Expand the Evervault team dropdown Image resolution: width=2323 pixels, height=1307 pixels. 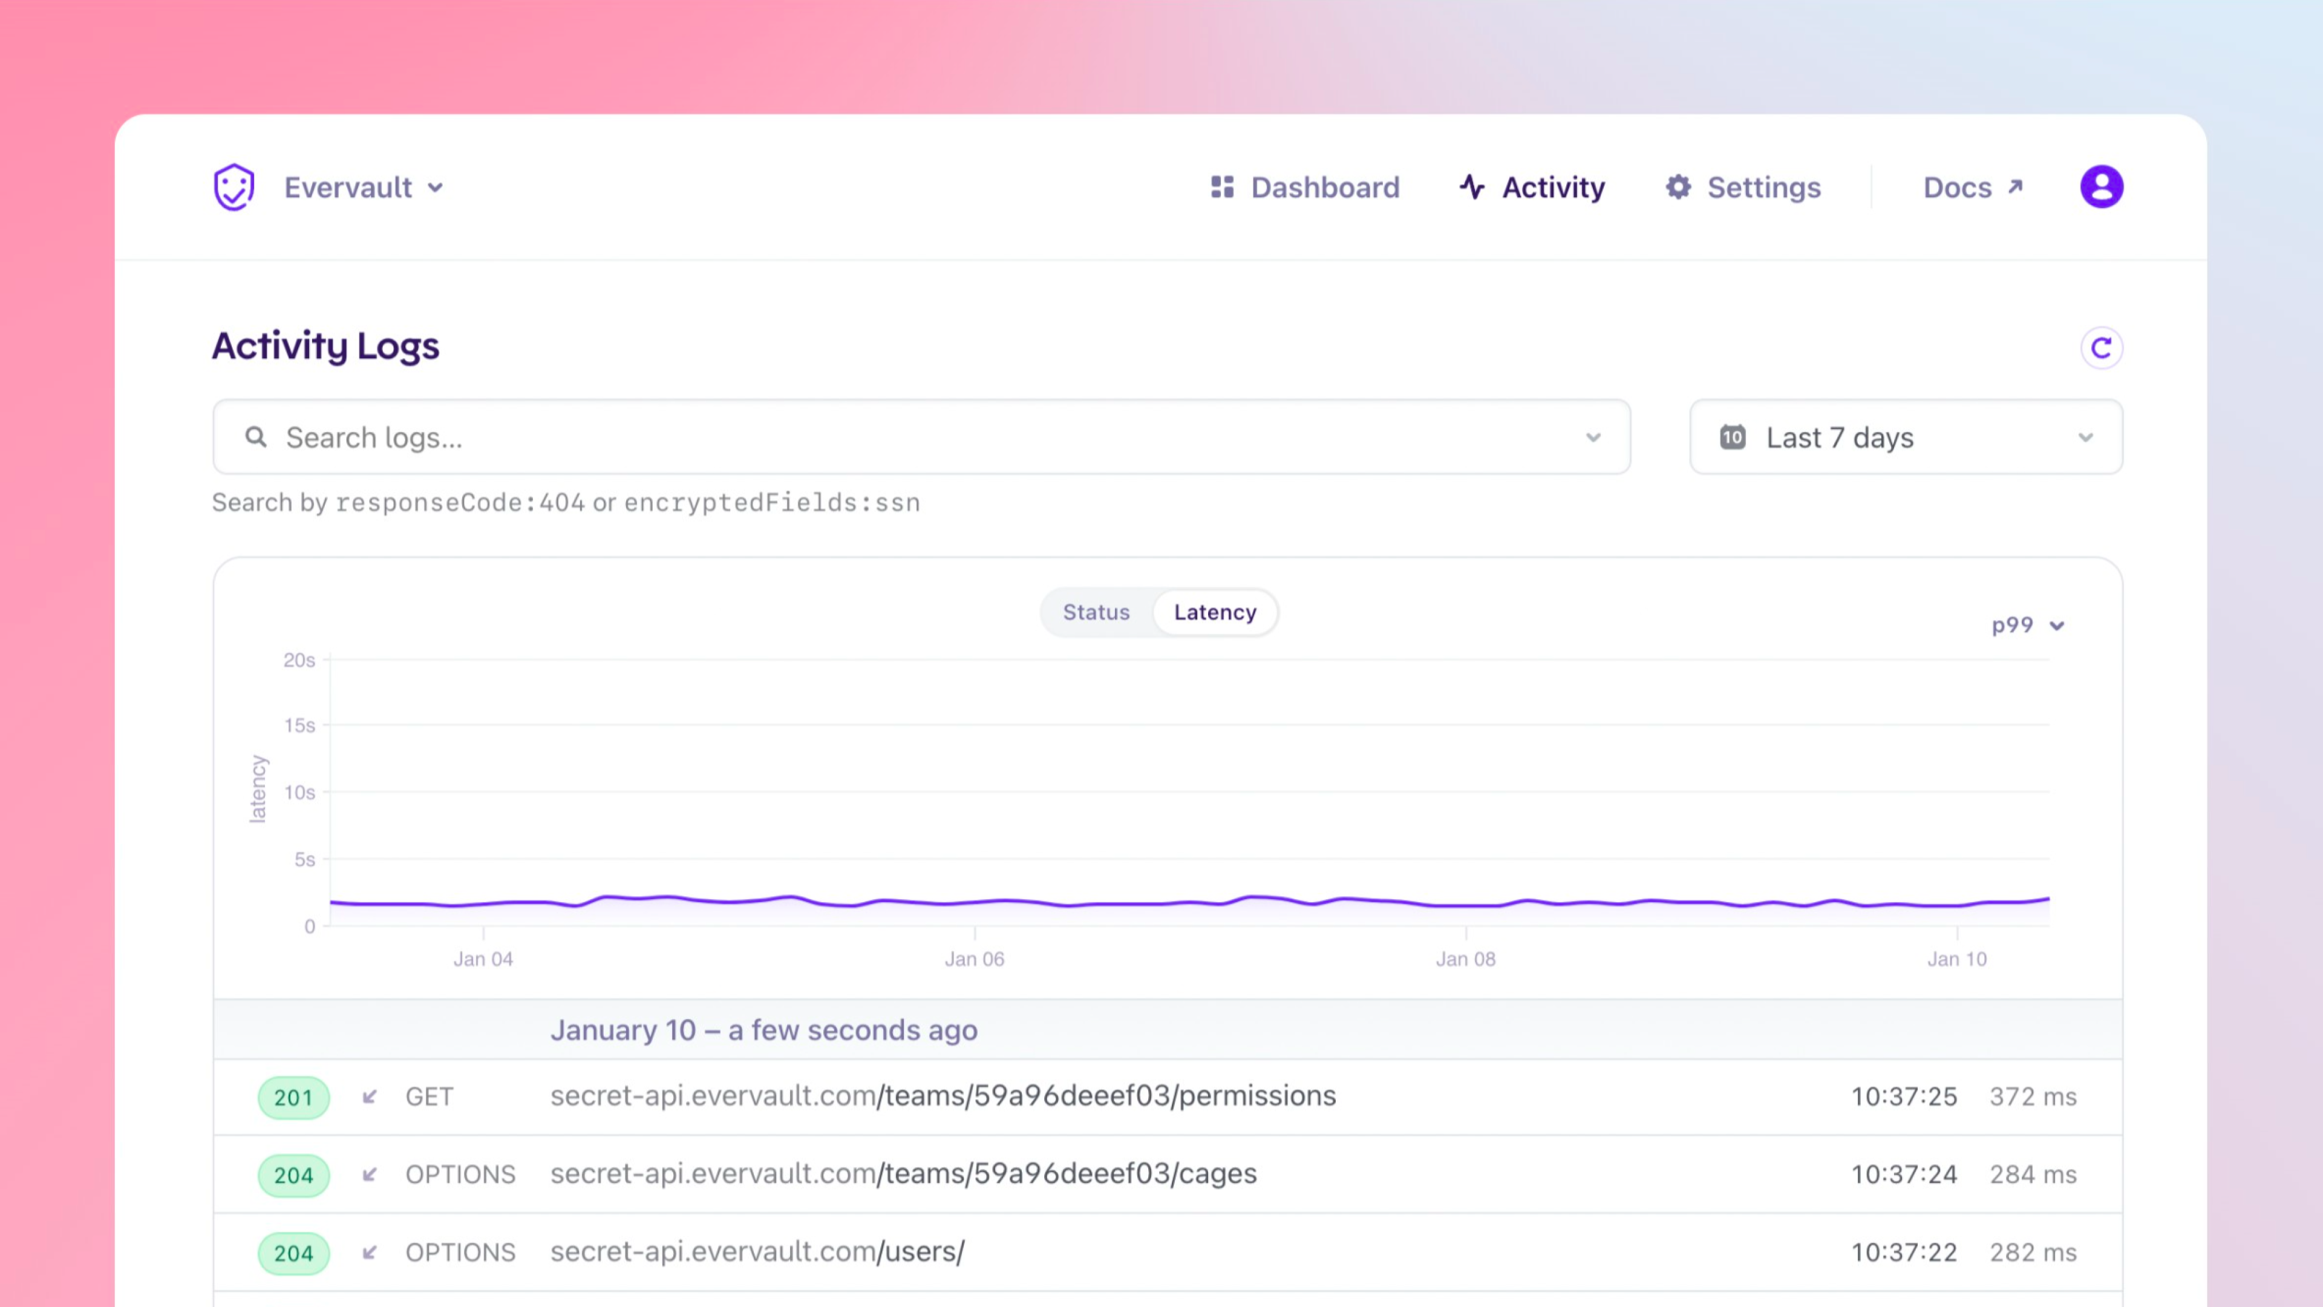(436, 188)
